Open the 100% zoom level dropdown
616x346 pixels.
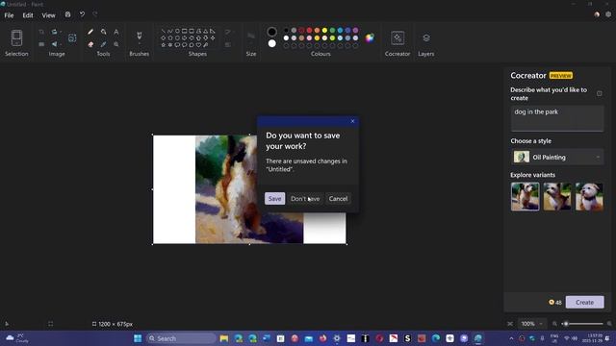pyautogui.click(x=531, y=324)
